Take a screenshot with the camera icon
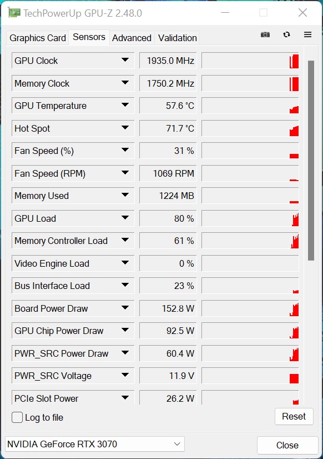The image size is (323, 459). [265, 35]
